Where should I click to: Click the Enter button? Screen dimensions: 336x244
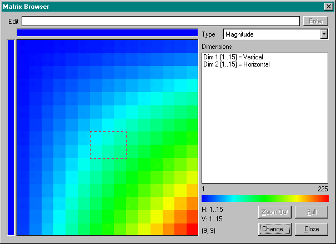pyautogui.click(x=315, y=21)
